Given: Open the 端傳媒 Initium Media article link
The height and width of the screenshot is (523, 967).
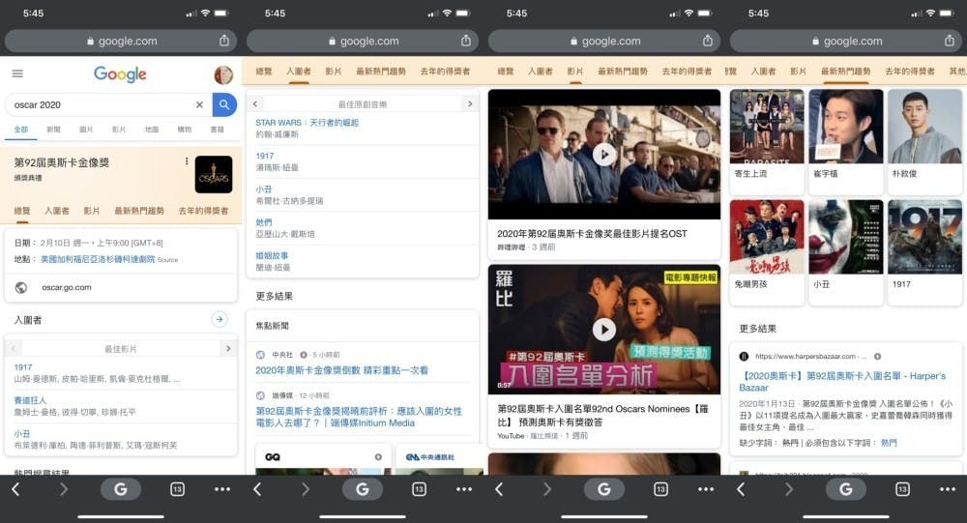Looking at the screenshot, I should tap(359, 417).
